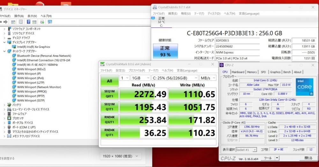This screenshot has width=319, height=167.
Task: Click the scan for hardware changes monitor icon
Action: (50, 22)
